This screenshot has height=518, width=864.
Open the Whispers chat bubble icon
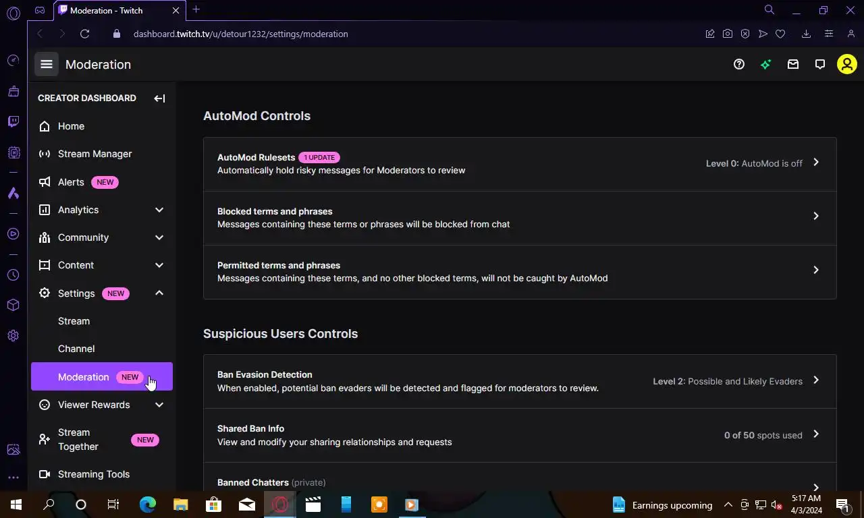pyautogui.click(x=820, y=64)
